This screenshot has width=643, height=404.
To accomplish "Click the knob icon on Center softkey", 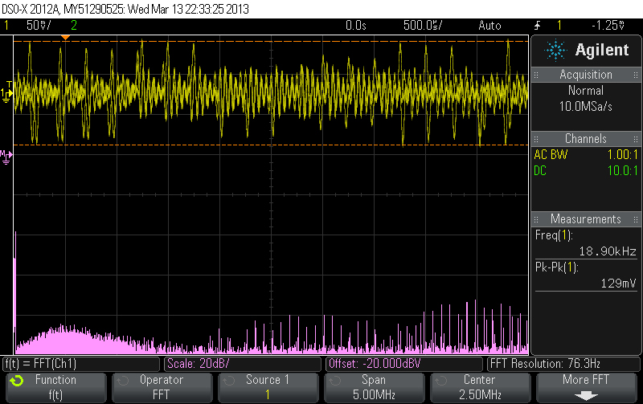I will point(440,381).
